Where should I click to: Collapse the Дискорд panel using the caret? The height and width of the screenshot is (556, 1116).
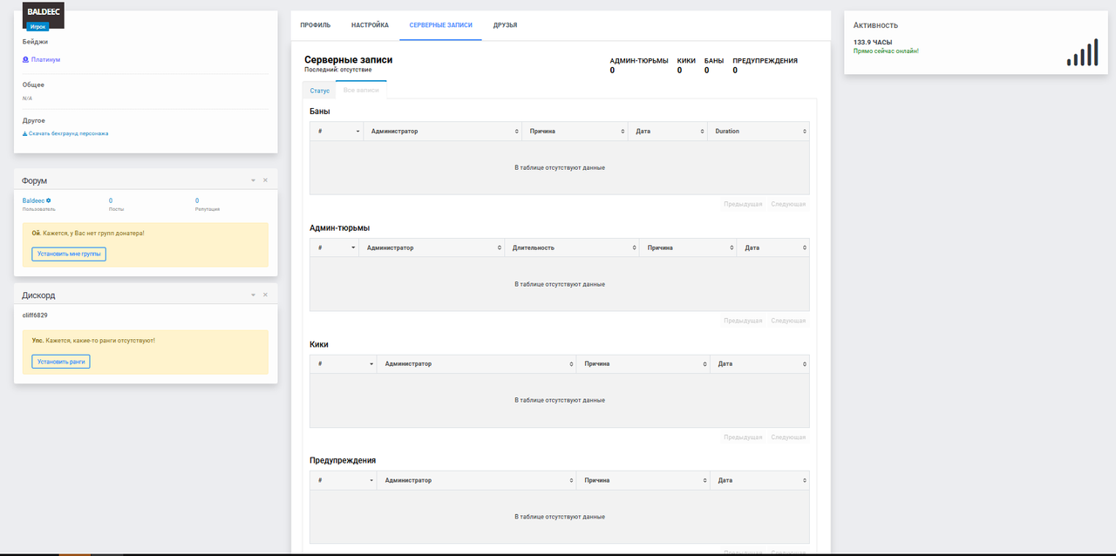[253, 295]
